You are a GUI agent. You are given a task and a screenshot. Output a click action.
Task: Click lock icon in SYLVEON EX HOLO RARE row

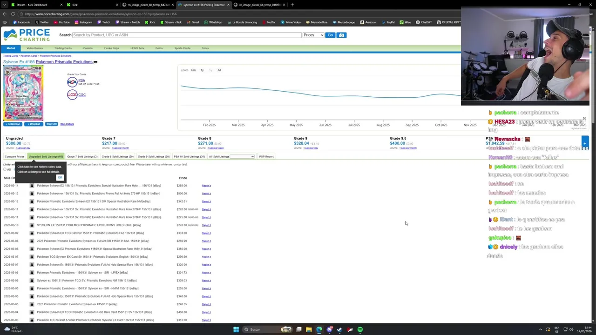point(32,225)
